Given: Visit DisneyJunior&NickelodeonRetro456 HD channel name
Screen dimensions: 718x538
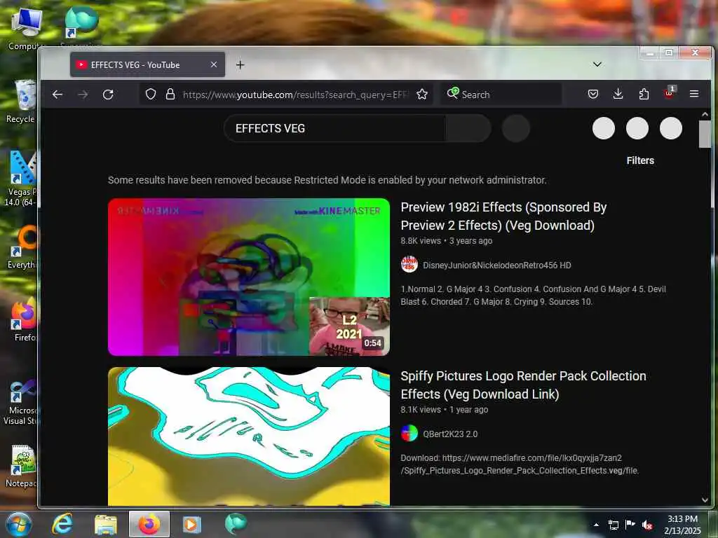Looking at the screenshot, I should (497, 265).
